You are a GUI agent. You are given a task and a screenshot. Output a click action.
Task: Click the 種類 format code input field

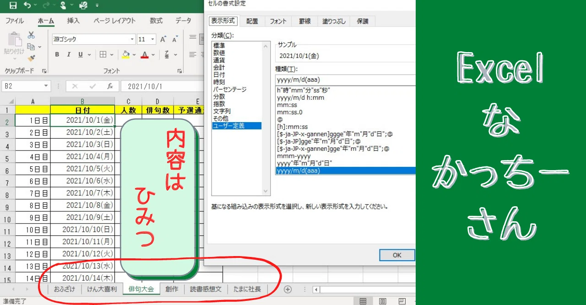345,80
